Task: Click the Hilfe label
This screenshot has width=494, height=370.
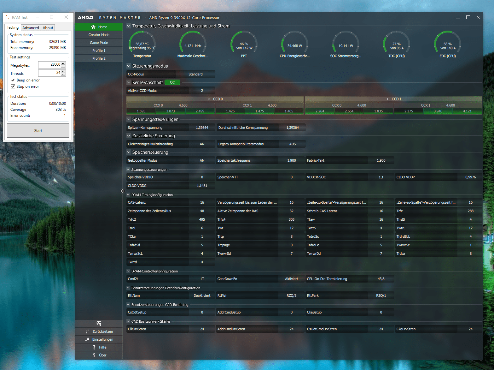Action: click(103, 347)
